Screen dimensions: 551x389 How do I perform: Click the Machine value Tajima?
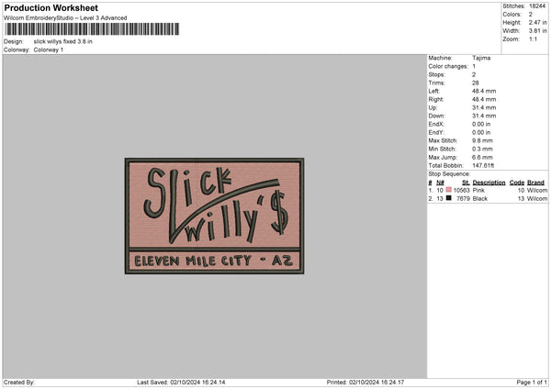(481, 58)
